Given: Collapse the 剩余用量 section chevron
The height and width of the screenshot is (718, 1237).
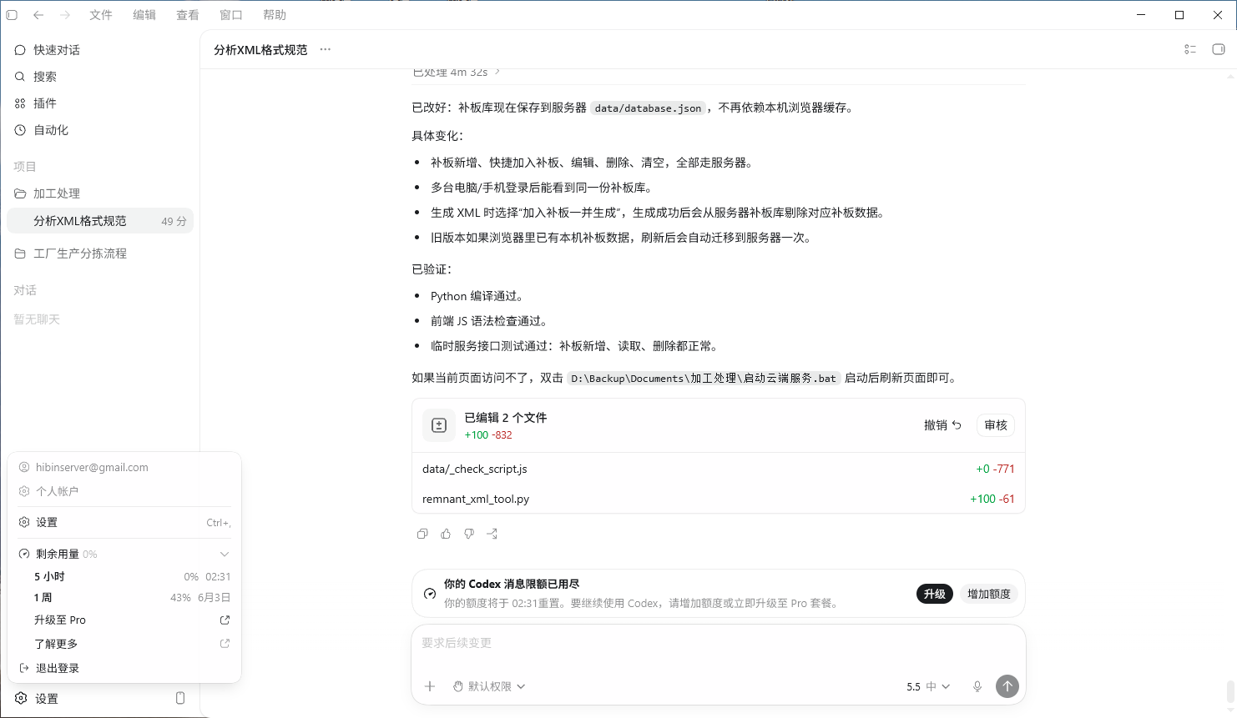Looking at the screenshot, I should pyautogui.click(x=225, y=555).
